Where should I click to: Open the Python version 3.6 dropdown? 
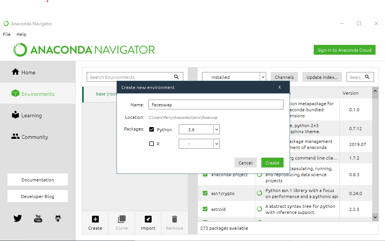tap(199, 129)
